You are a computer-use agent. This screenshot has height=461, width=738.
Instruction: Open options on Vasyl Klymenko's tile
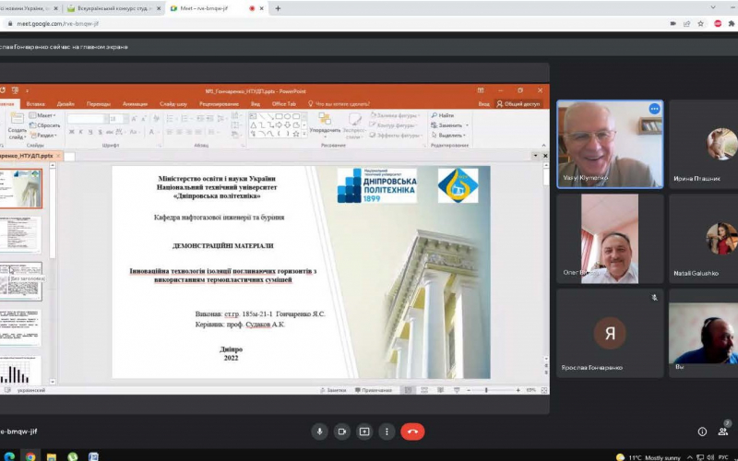click(x=654, y=109)
